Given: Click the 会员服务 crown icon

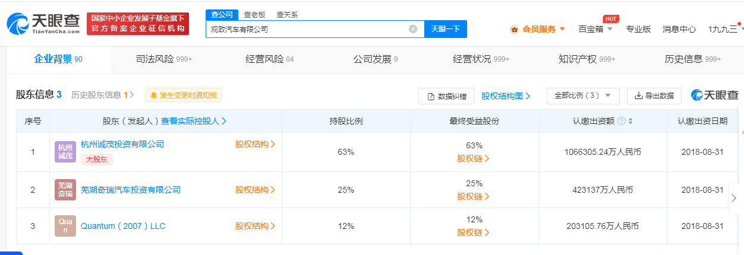Looking at the screenshot, I should pyautogui.click(x=514, y=29).
